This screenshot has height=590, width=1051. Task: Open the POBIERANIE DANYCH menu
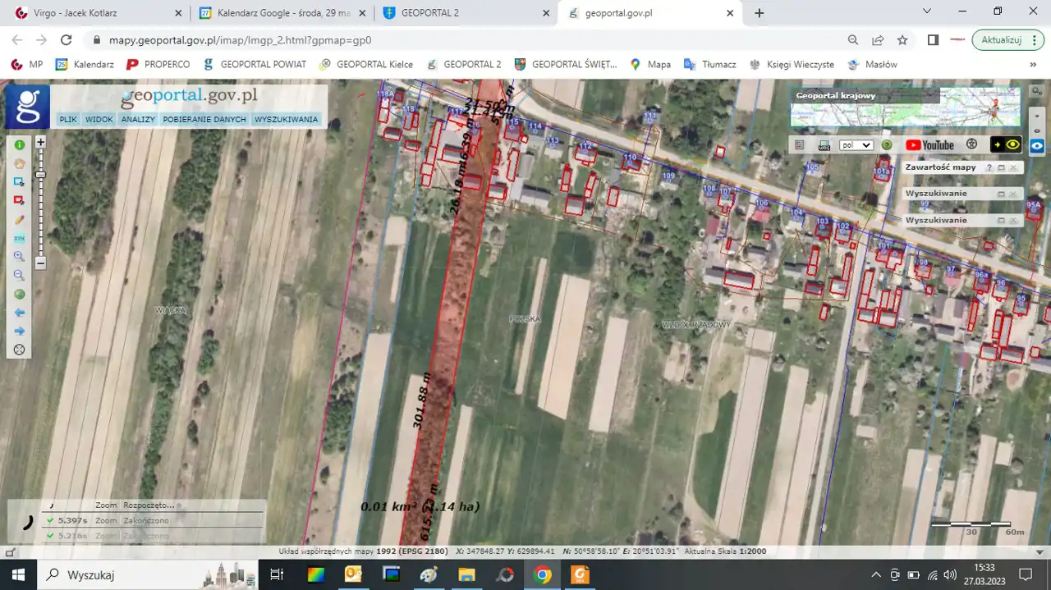tap(204, 120)
